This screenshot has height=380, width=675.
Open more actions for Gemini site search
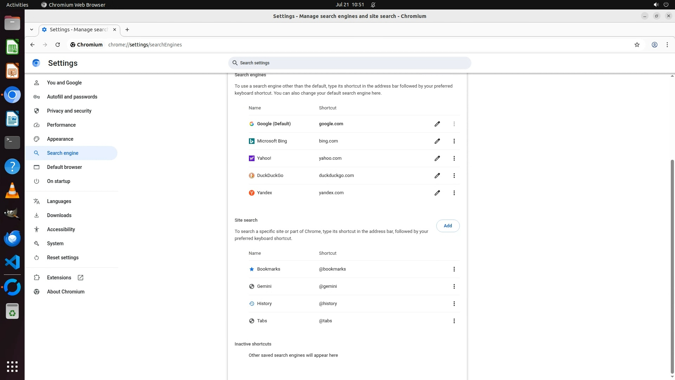pos(454,286)
